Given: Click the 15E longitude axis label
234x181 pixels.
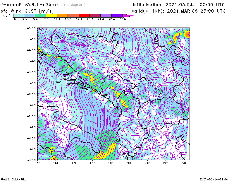Looking at the screenshot, I should (x=37, y=163).
